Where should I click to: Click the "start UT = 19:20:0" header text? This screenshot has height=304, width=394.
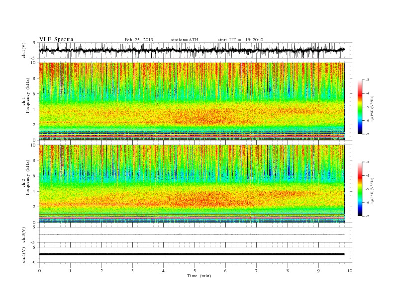(240, 40)
